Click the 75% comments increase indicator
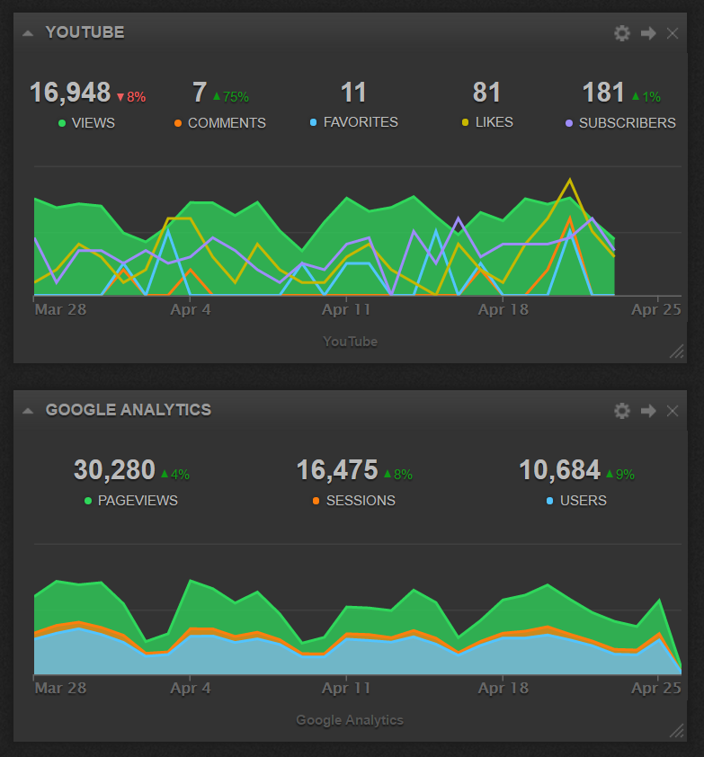The image size is (704, 757). [x=231, y=96]
